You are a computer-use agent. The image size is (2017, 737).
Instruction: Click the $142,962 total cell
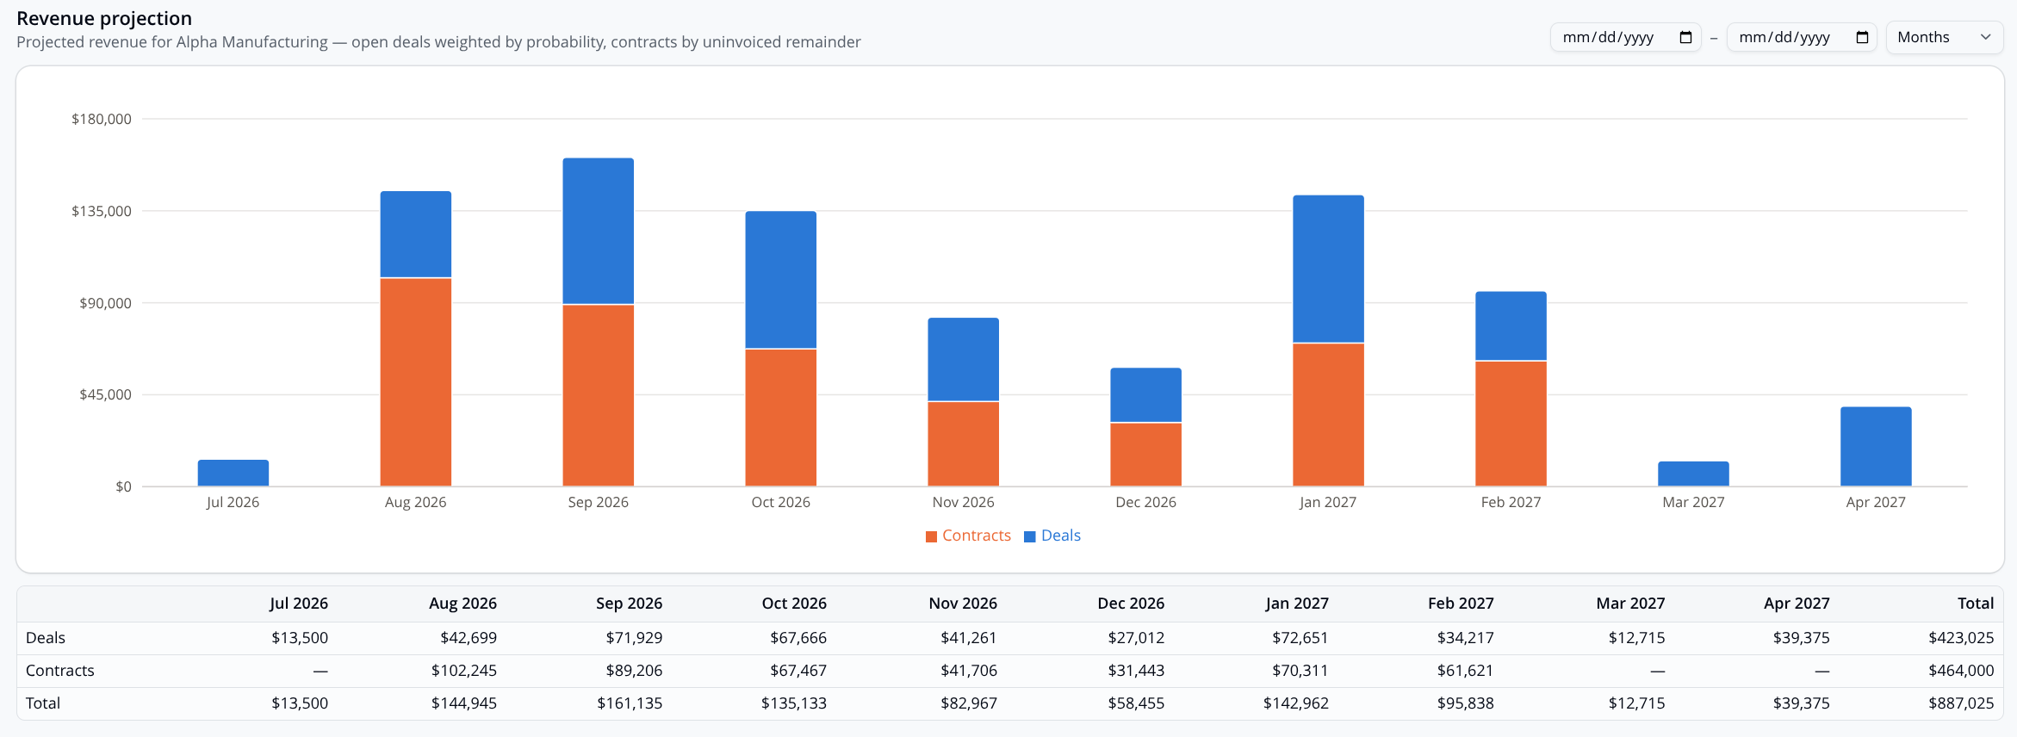coord(1296,703)
